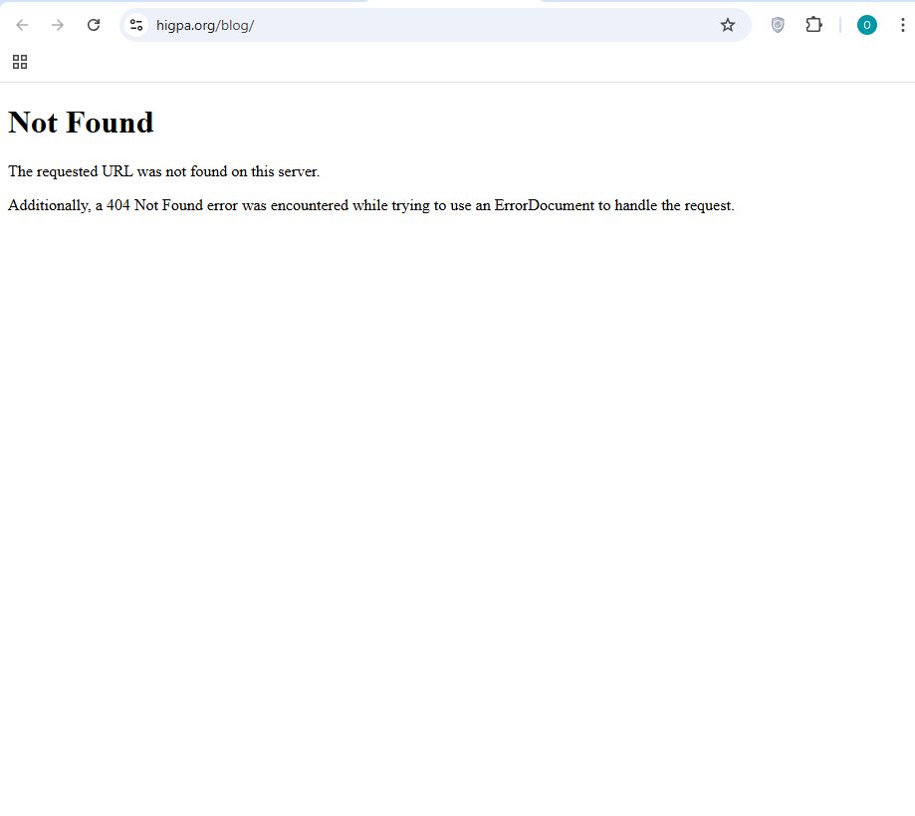Reload the higpa.org page
The image size is (915, 816).
point(94,25)
